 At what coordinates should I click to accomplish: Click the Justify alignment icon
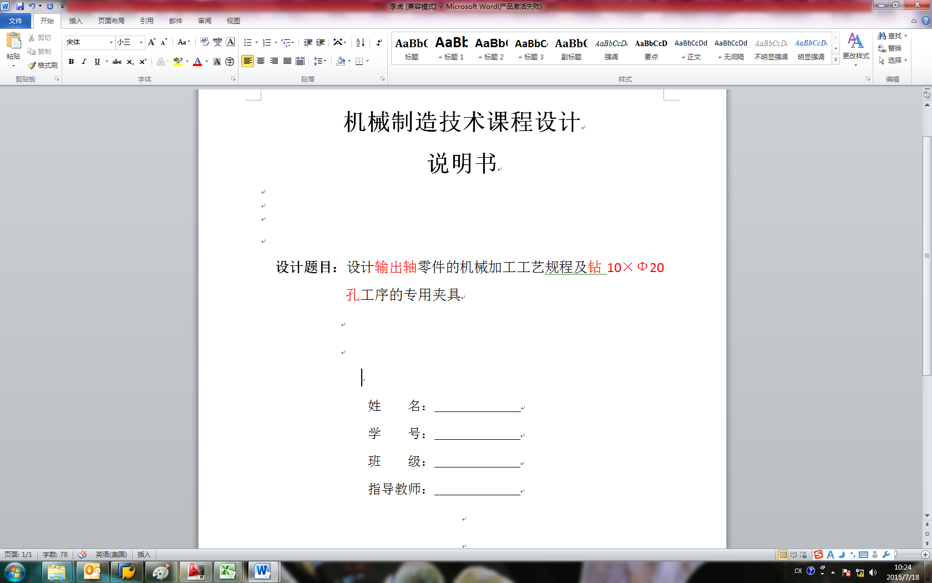point(287,61)
